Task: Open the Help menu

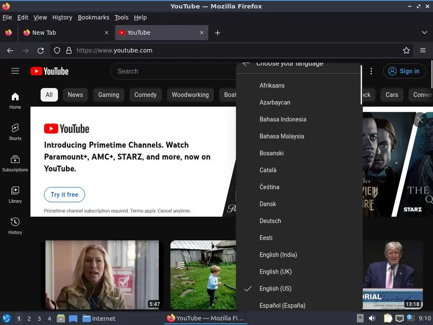Action: coord(140,17)
